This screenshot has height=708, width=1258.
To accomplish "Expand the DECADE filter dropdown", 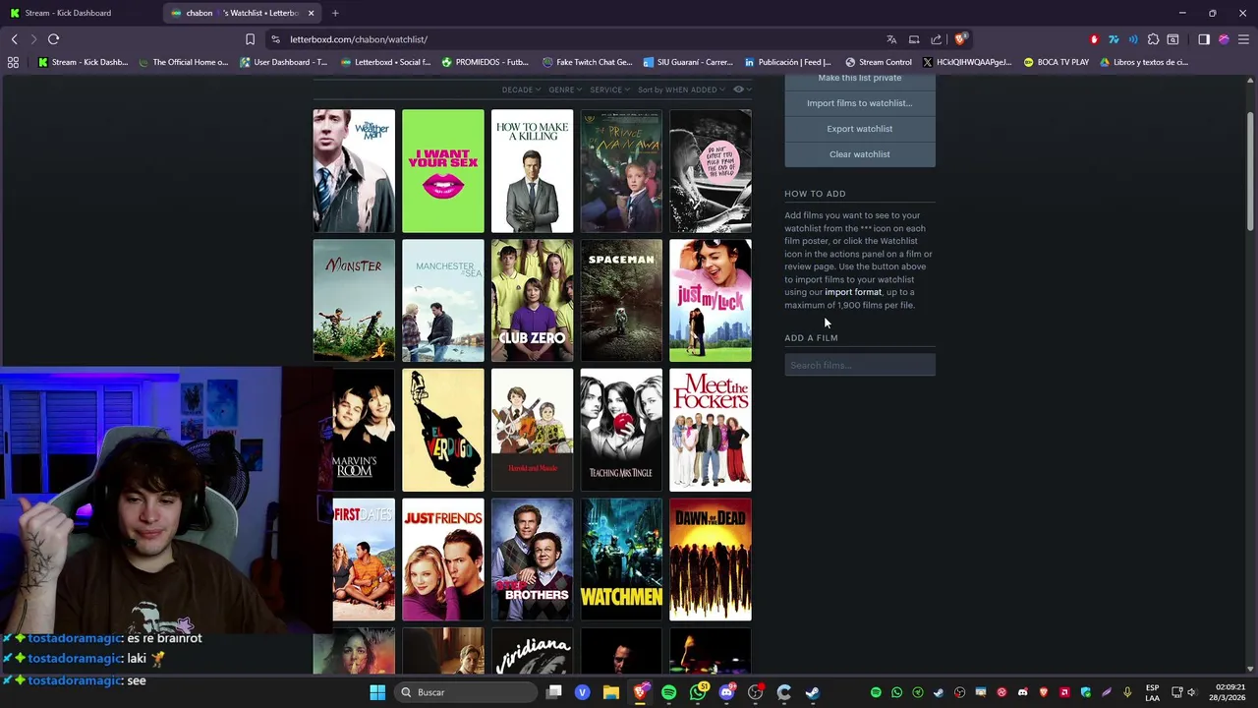I will coord(521,89).
